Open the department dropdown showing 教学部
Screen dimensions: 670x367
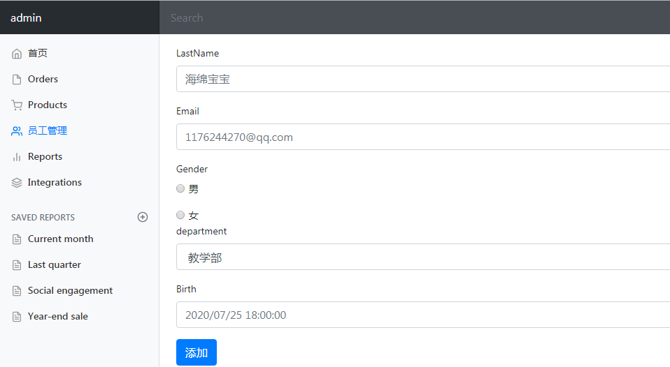pos(423,257)
